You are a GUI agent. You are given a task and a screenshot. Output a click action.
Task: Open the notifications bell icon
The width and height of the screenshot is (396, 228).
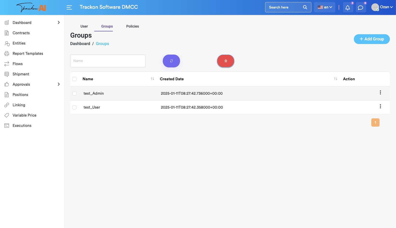348,7
